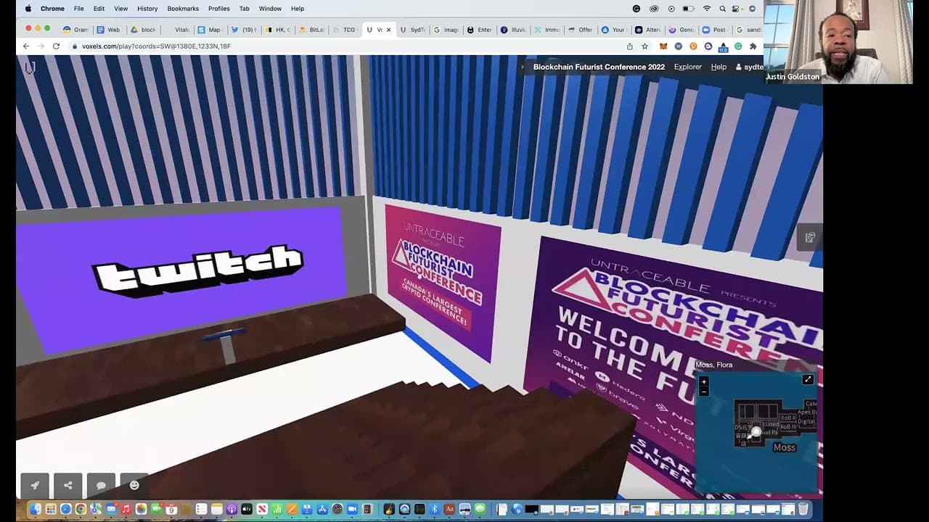
Task: Switch to the Gram browser tab
Action: click(75, 30)
